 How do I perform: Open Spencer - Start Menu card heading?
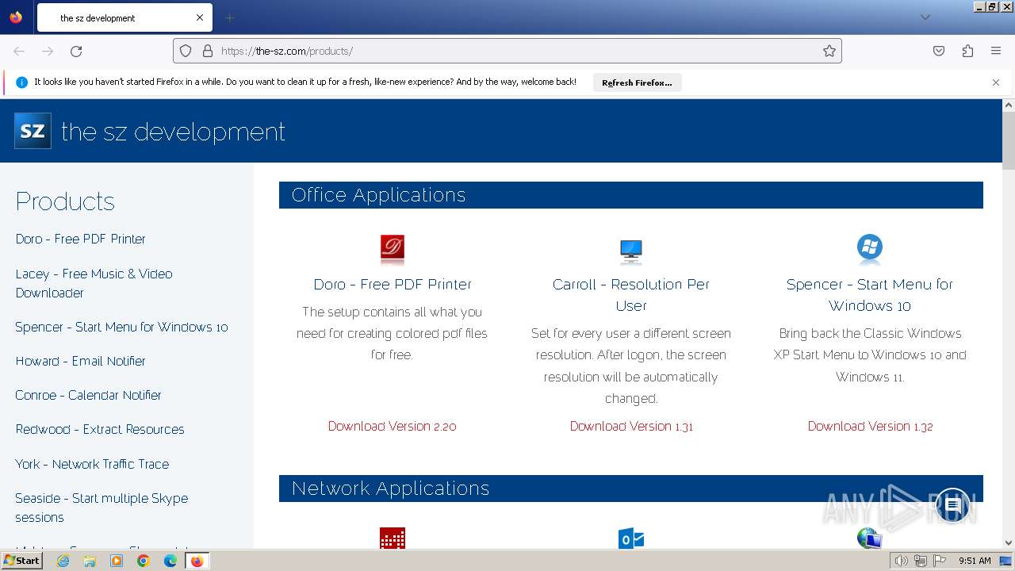(870, 295)
